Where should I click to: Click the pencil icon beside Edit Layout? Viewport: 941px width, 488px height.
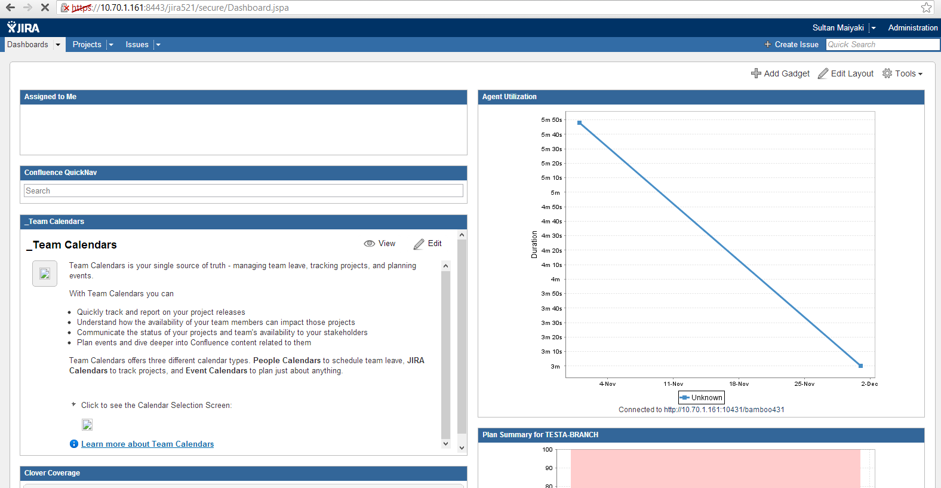click(823, 73)
